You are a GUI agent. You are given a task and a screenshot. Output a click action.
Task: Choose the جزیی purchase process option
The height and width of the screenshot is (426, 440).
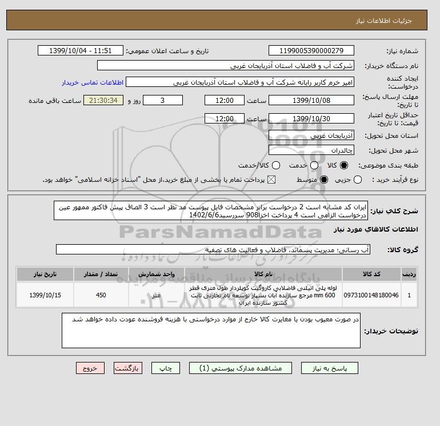click(358, 180)
